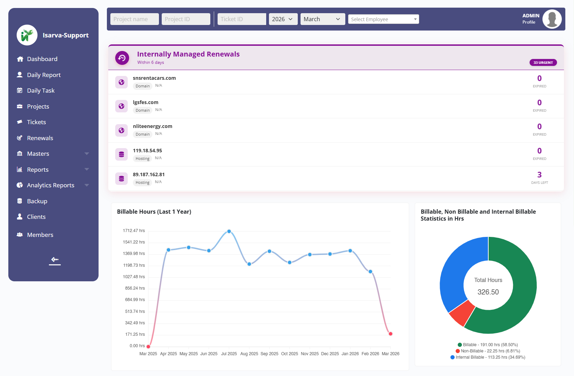Screen dimensions: 574x376
Task: Open Daily Task from the sidebar
Action: click(x=41, y=91)
